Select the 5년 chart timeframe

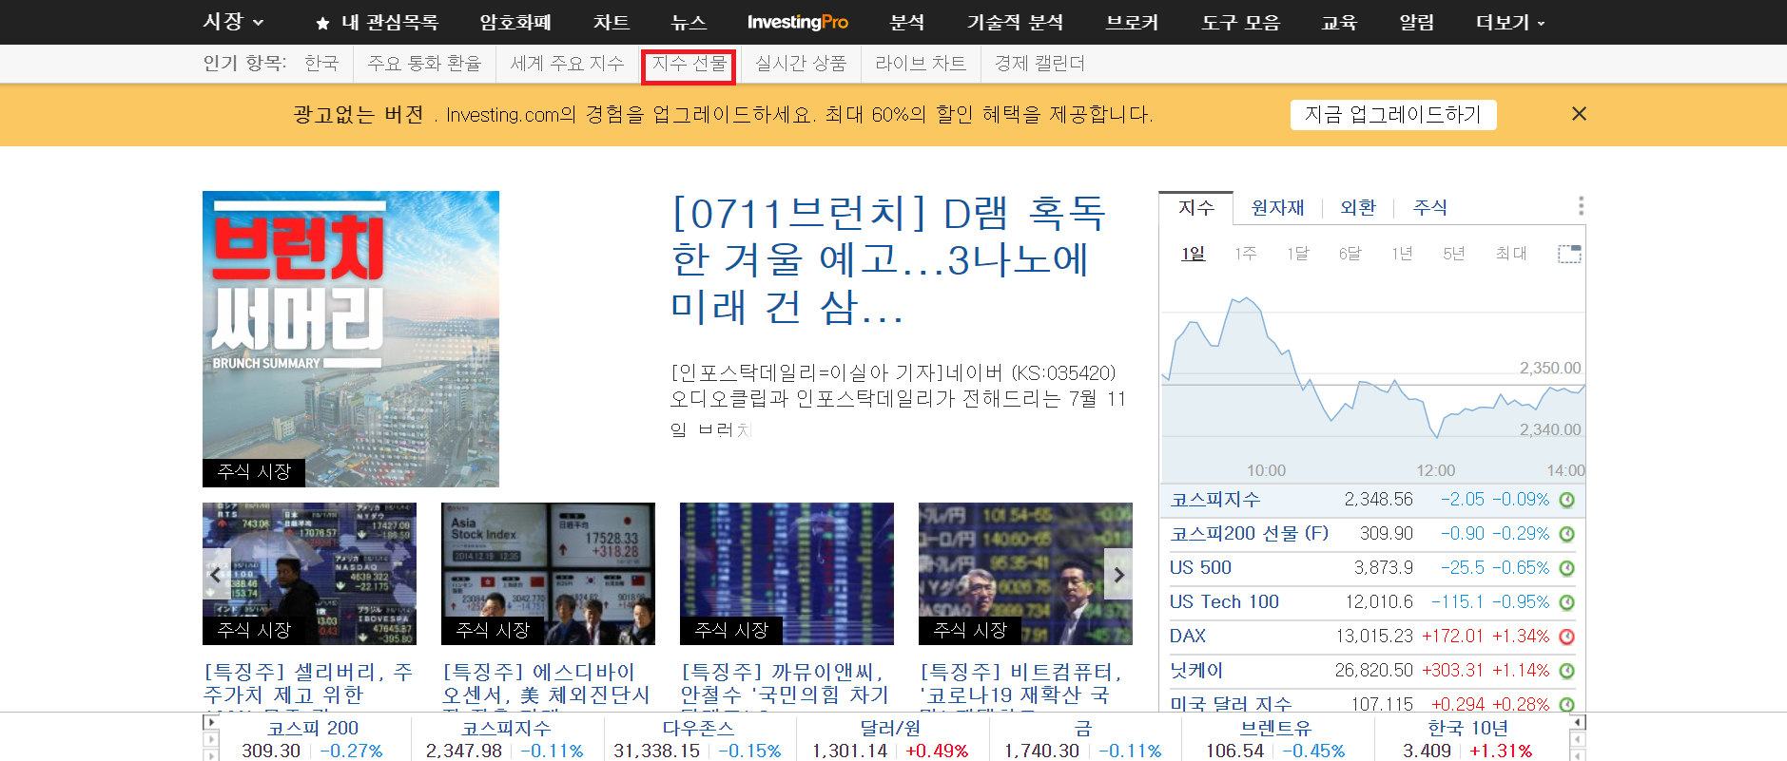point(1453,254)
